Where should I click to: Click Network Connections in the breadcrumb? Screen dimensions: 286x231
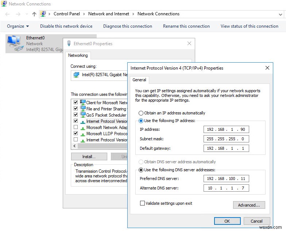158,14
